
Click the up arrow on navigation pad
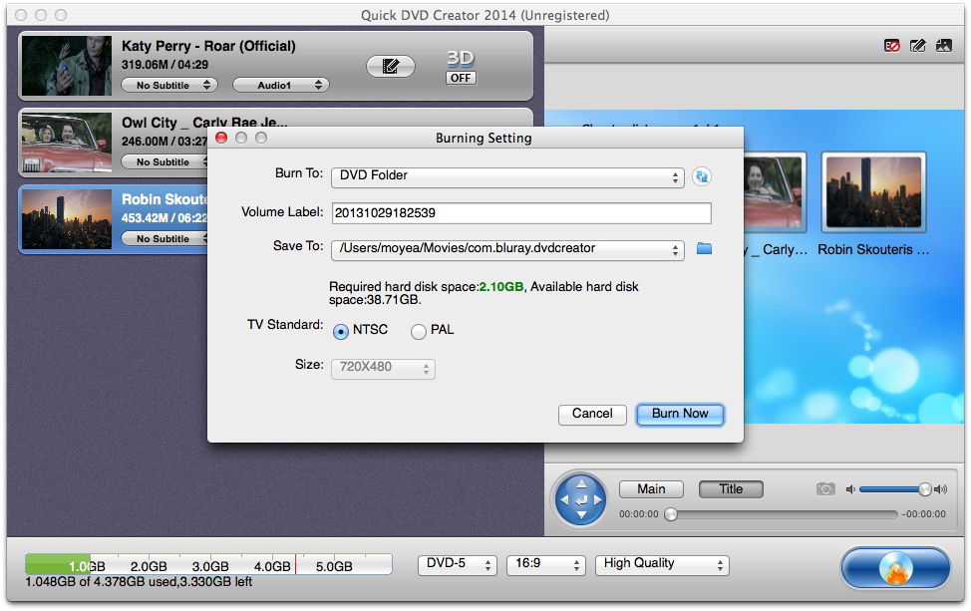(x=581, y=483)
